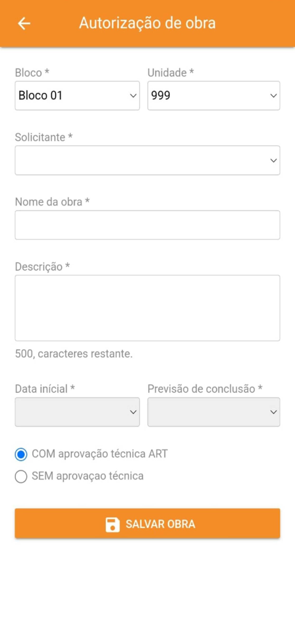Focus the Nome da obra field
295x640 pixels.
(x=147, y=225)
